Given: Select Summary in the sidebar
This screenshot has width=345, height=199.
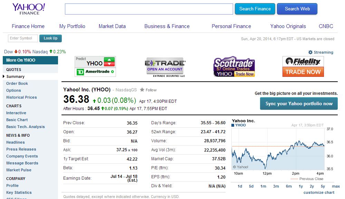Looking at the screenshot, I should (16, 76).
